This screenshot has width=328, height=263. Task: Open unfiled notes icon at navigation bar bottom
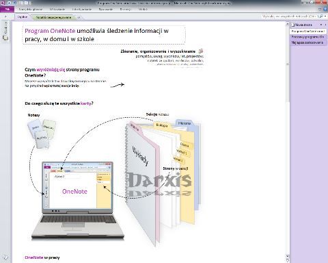(5, 258)
